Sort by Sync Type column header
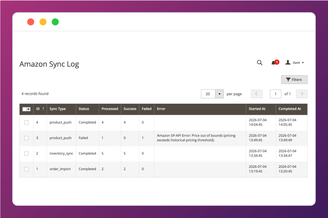This screenshot has height=218, width=328. [61, 109]
